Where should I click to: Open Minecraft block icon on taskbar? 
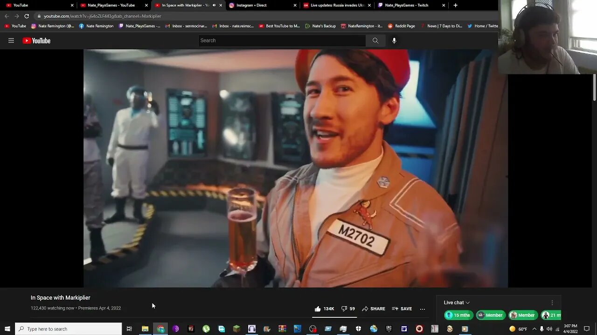[x=236, y=329]
